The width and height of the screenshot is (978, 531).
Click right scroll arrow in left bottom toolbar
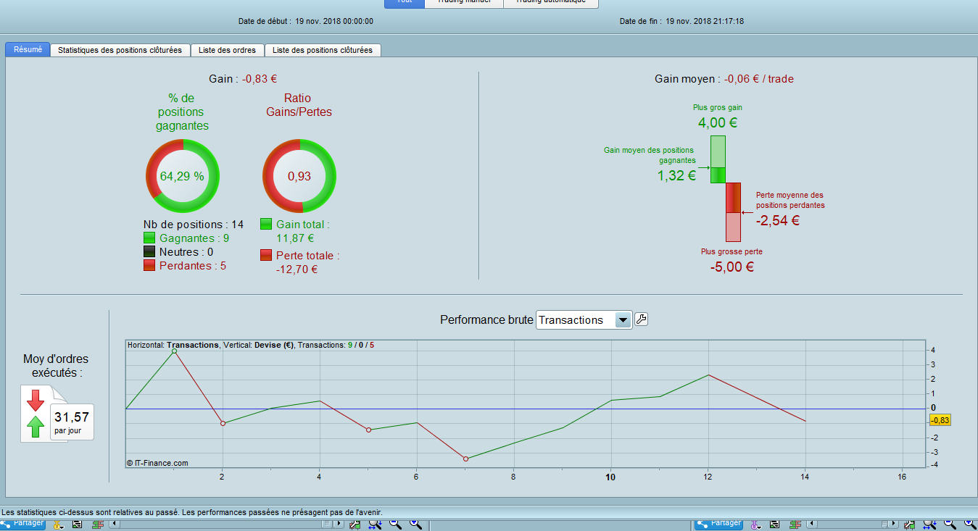tap(339, 524)
